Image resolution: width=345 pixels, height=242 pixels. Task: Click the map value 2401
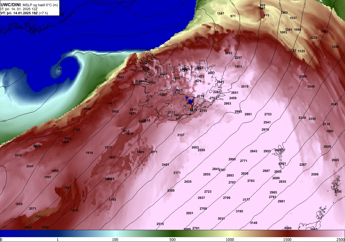pyautogui.click(x=282, y=164)
